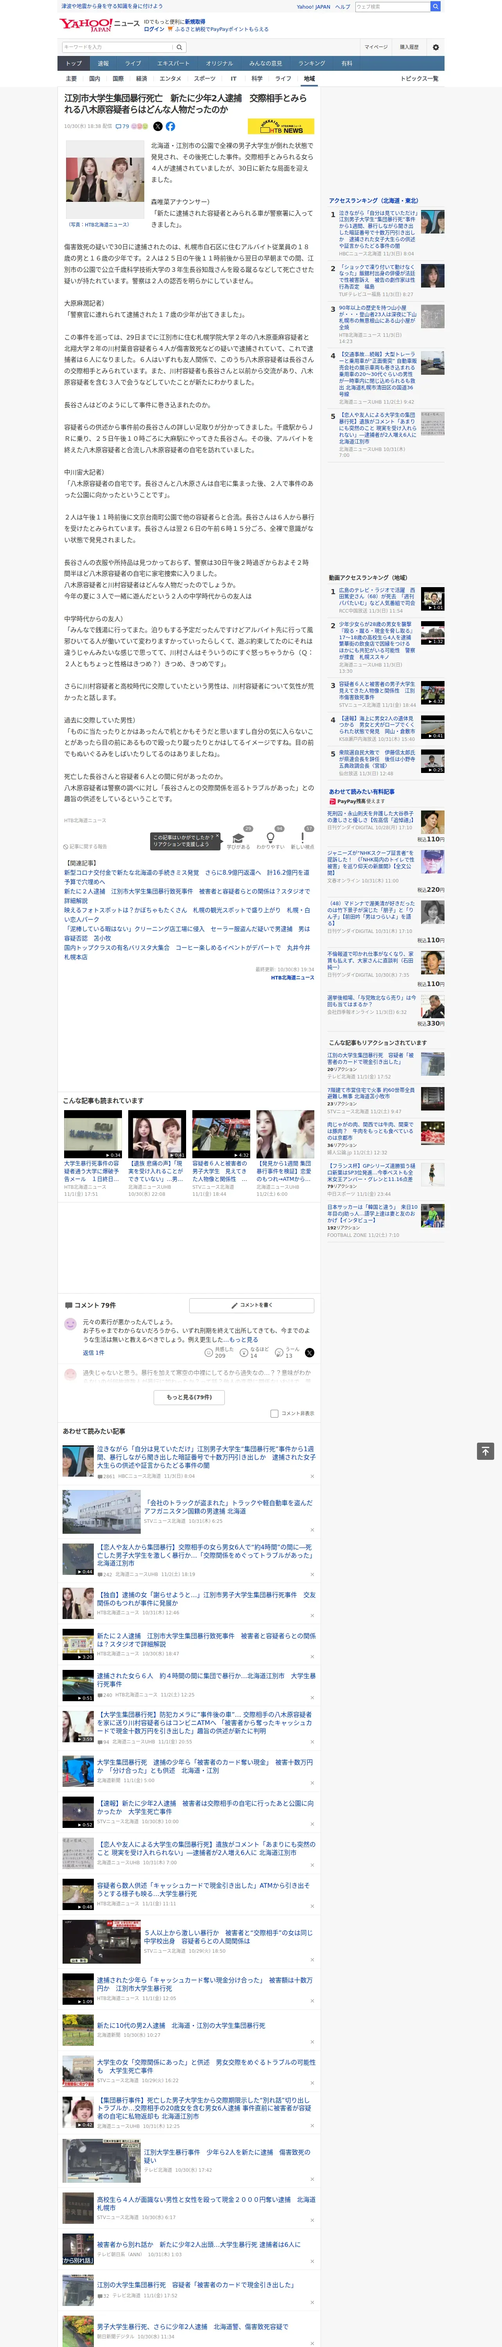Open 高校生ら4人が面識ない男性と女性を殴って article
This screenshot has height=2347, width=502.
(206, 2203)
